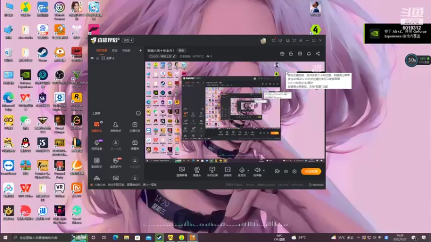Select the 全屏 6 source row

coord(116,58)
